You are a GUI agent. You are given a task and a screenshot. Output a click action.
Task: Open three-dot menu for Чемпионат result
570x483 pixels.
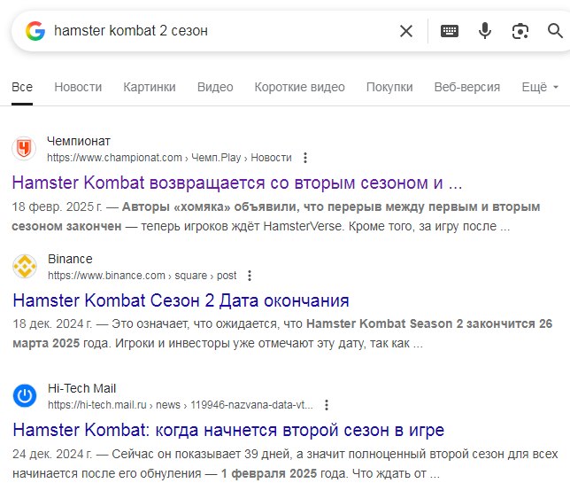(305, 158)
